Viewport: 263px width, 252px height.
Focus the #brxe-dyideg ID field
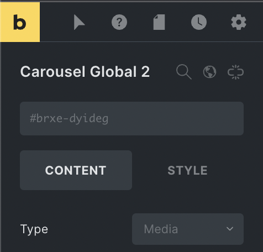pyautogui.click(x=132, y=118)
